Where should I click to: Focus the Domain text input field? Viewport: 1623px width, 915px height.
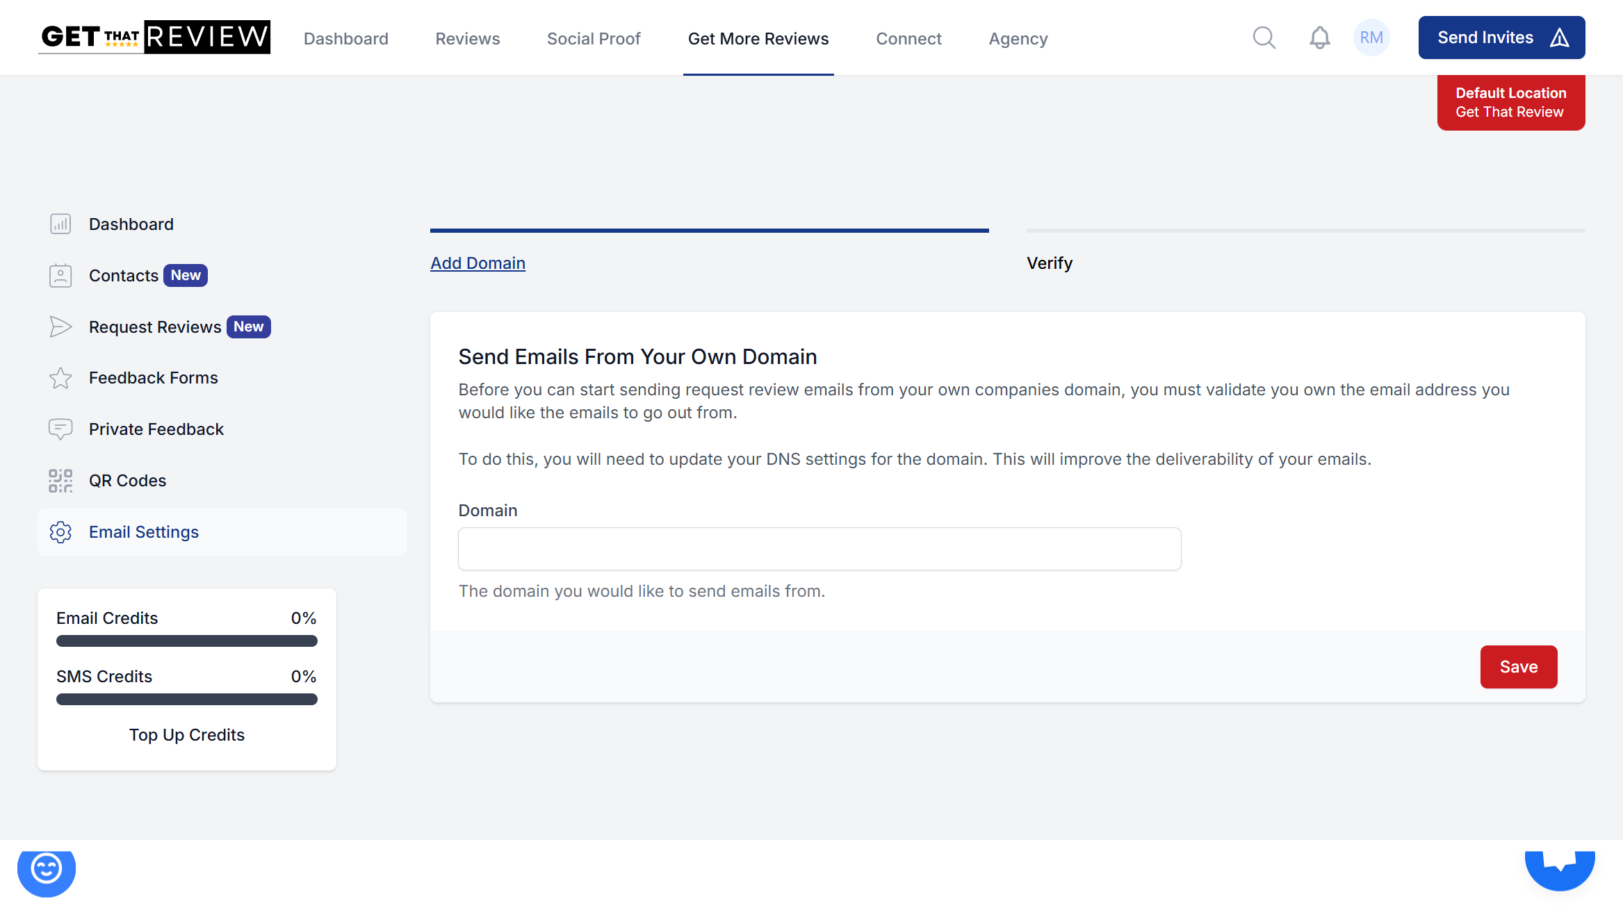pos(819,549)
